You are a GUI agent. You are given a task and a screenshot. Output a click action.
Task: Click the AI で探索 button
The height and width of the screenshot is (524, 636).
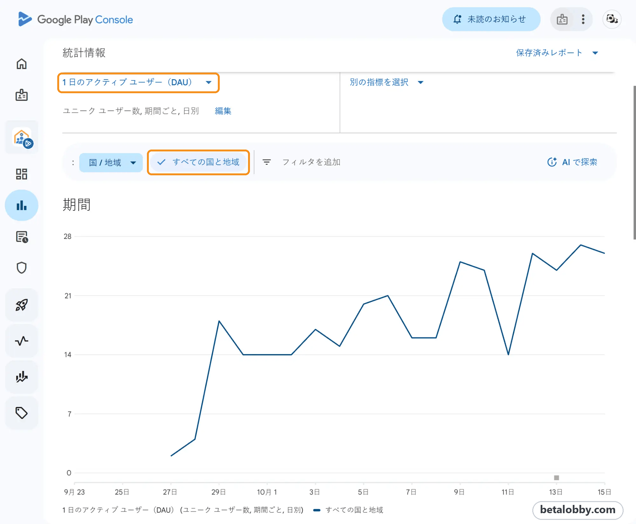[572, 162]
